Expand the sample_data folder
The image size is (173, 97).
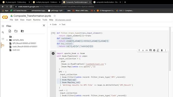click(x=7, y=40)
